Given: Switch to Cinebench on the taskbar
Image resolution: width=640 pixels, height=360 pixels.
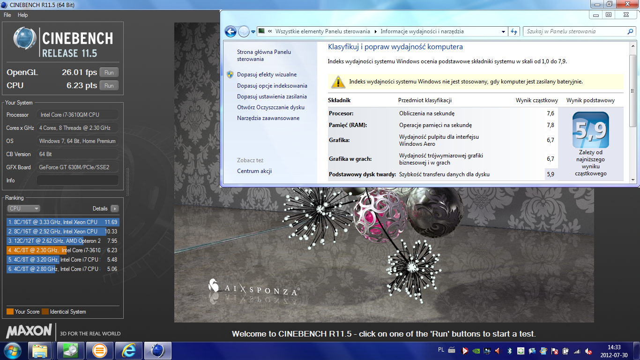Looking at the screenshot, I should 157,351.
